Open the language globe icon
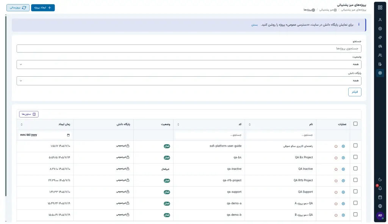 (380, 206)
